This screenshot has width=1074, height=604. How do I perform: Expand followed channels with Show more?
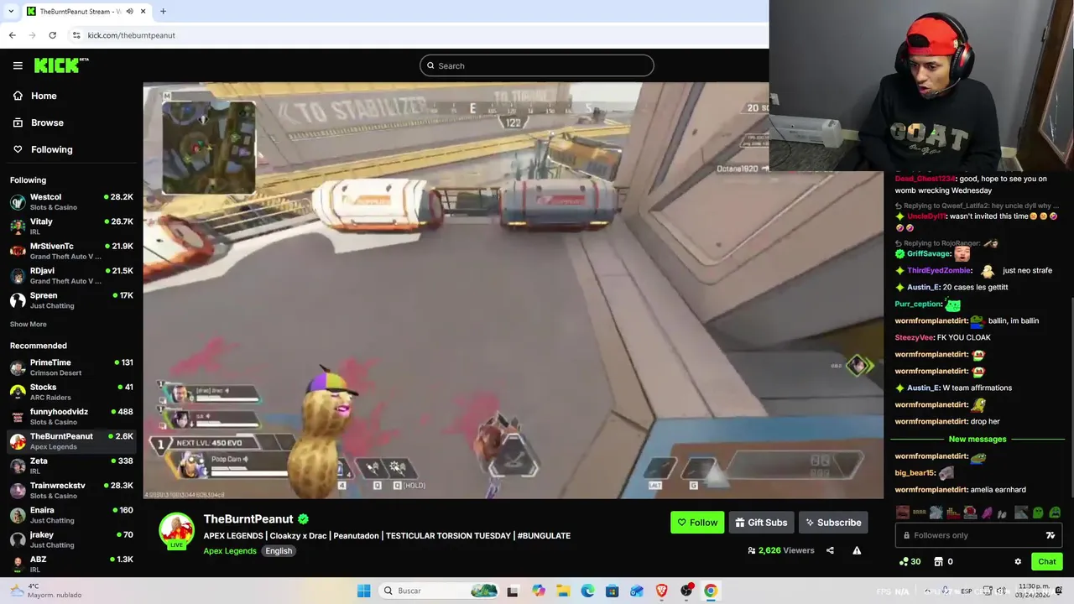pyautogui.click(x=29, y=324)
